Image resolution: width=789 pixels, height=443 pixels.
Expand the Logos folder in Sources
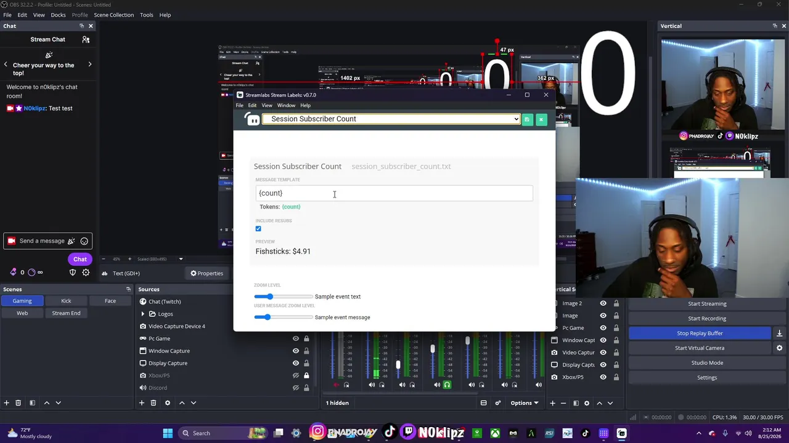pos(143,314)
